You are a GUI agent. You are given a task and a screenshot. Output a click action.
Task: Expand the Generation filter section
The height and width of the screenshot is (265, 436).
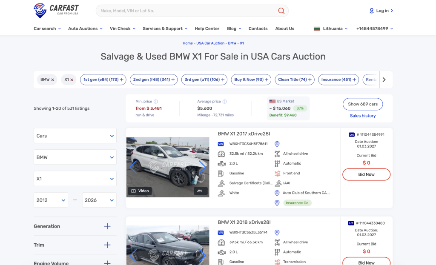[107, 226]
